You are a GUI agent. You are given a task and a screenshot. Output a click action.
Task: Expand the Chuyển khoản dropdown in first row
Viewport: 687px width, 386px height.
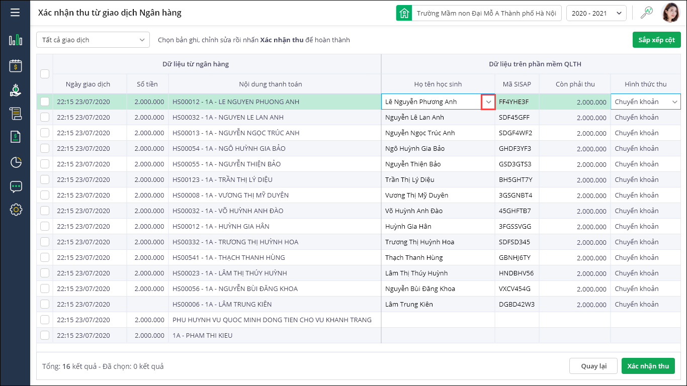[674, 102]
